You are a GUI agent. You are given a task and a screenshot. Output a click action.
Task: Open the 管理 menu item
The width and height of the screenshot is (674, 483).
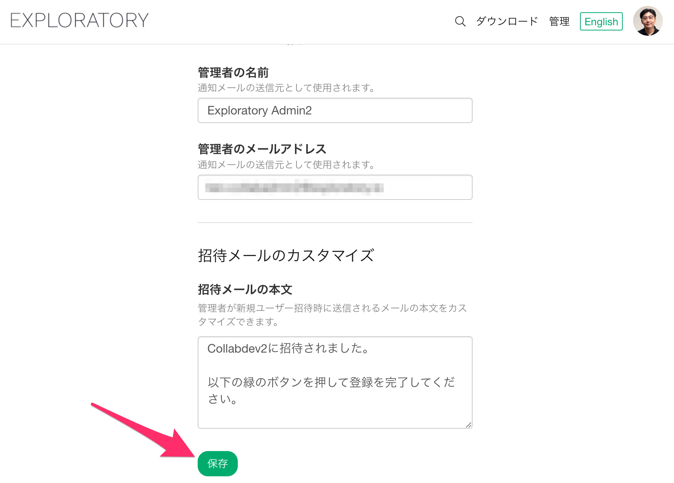559,21
